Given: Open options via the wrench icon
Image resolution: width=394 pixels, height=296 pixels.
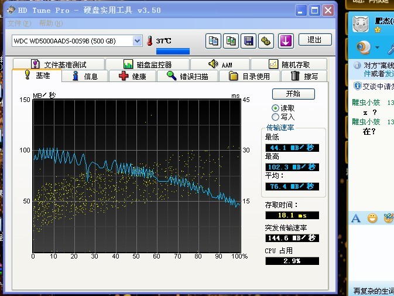Looking at the screenshot, I should 266,40.
